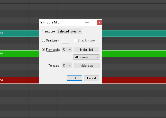
Task: Click the From scale Major triad button
Action: point(86,49)
